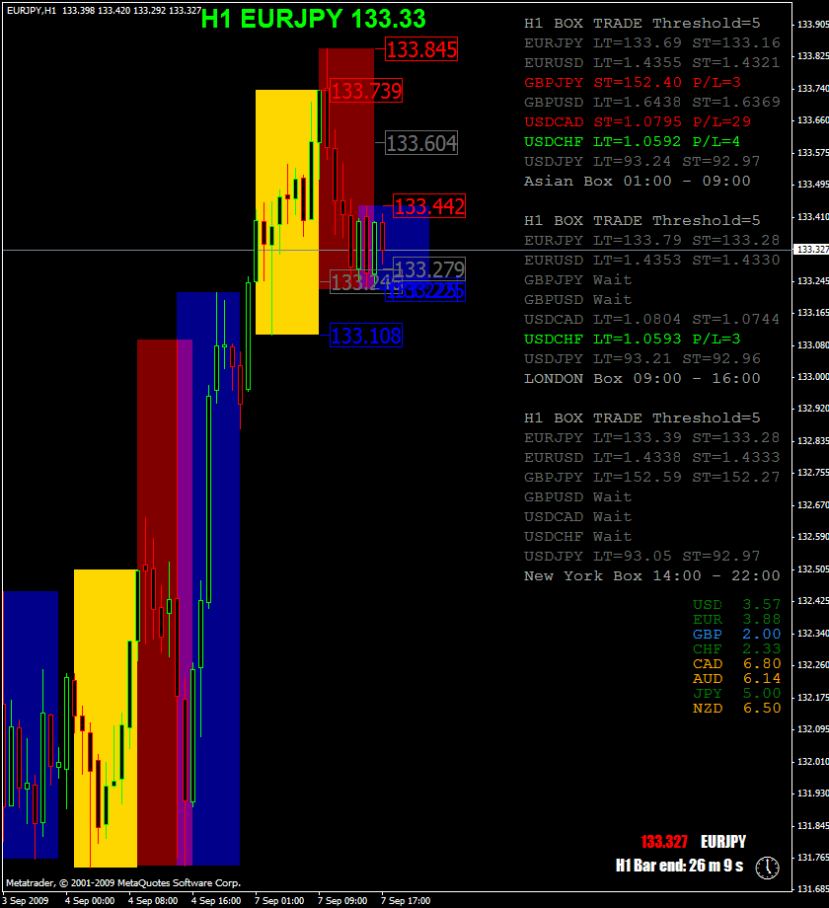The width and height of the screenshot is (829, 908).
Task: Click the Asian Box 01:00 - 09:00 label
Action: 638,181
